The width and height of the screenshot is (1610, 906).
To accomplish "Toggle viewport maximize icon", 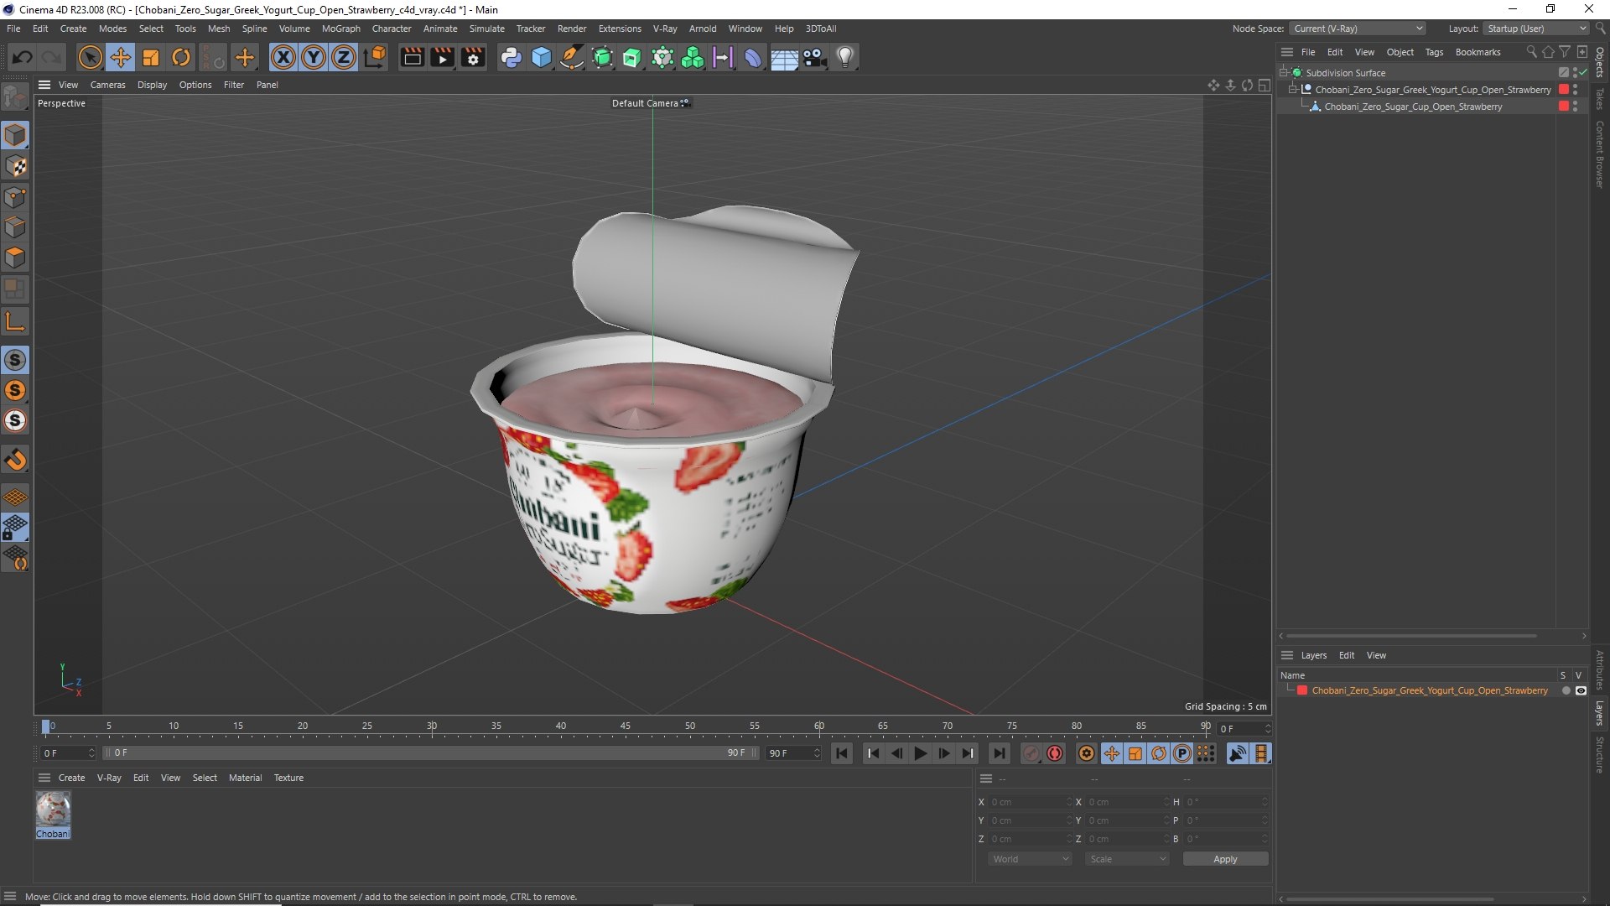I will click(1264, 85).
